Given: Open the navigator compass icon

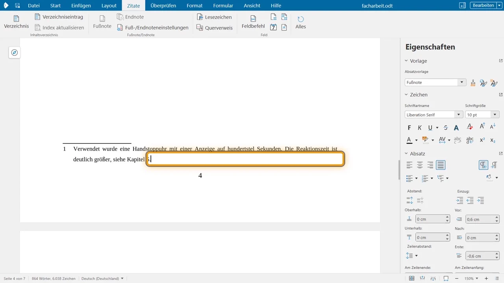Looking at the screenshot, I should 15,53.
